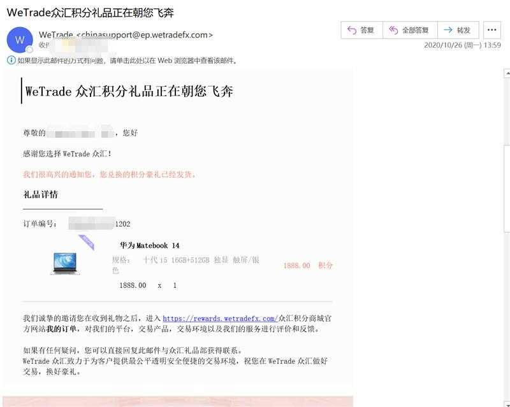Click the red shipped notification sentence
Viewport: 510px width, 407px height.
click(110, 175)
